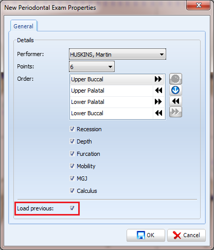Open the Performer dropdown
This screenshot has width=214, height=250.
point(117,54)
